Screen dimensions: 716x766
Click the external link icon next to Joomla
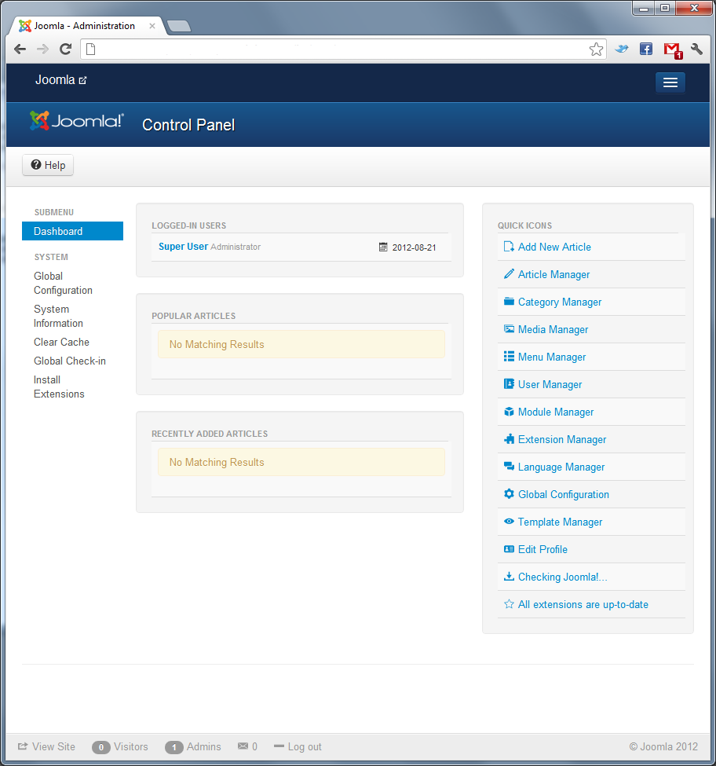pyautogui.click(x=82, y=81)
